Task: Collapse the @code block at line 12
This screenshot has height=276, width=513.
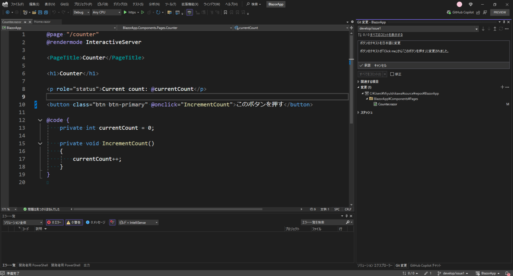Action: [40, 120]
